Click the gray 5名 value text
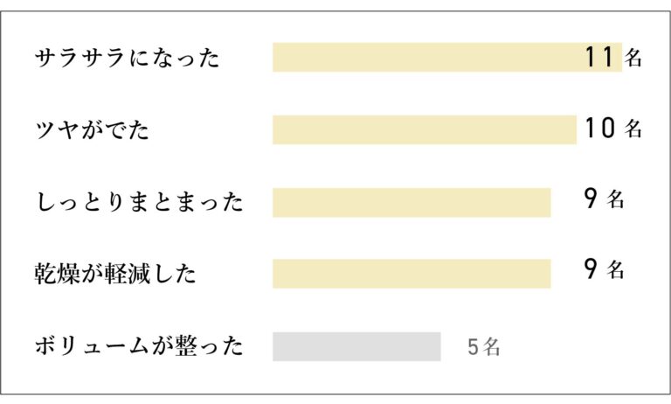Viewport: 671px width, 404px height. tap(483, 347)
